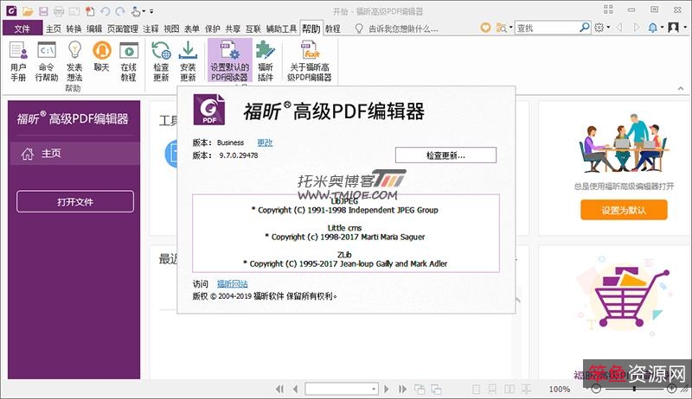Open the page number dropdown in status bar
Image resolution: width=692 pixels, height=399 pixels.
374,389
